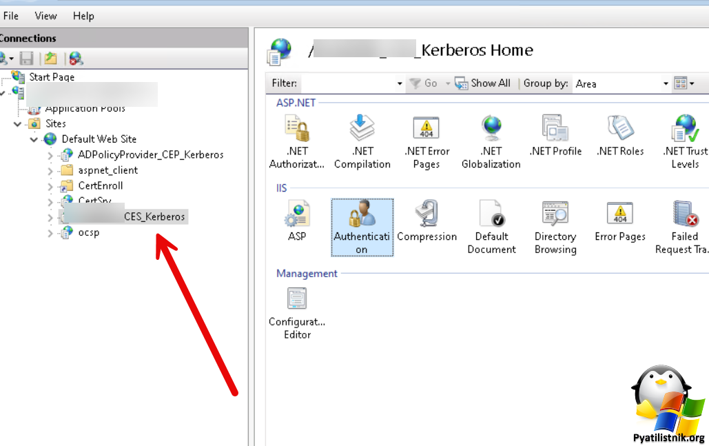This screenshot has width=709, height=446.
Task: Expand the CES_Kerberos application node
Action: click(x=50, y=218)
